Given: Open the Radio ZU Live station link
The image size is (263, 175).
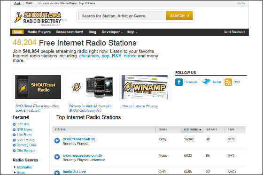Looking at the screenshot, I should (74, 172).
